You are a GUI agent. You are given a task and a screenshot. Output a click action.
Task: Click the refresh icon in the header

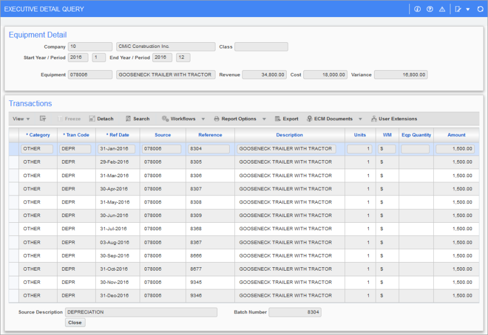tap(480, 9)
